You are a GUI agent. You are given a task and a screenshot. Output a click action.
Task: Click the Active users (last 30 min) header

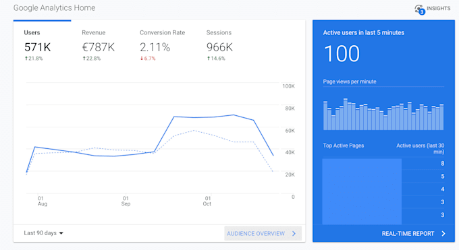(421, 148)
